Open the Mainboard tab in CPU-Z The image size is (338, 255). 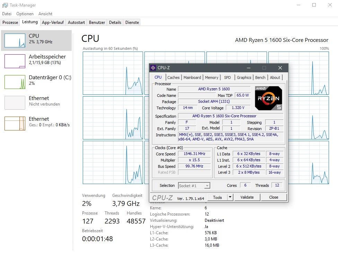(192, 78)
